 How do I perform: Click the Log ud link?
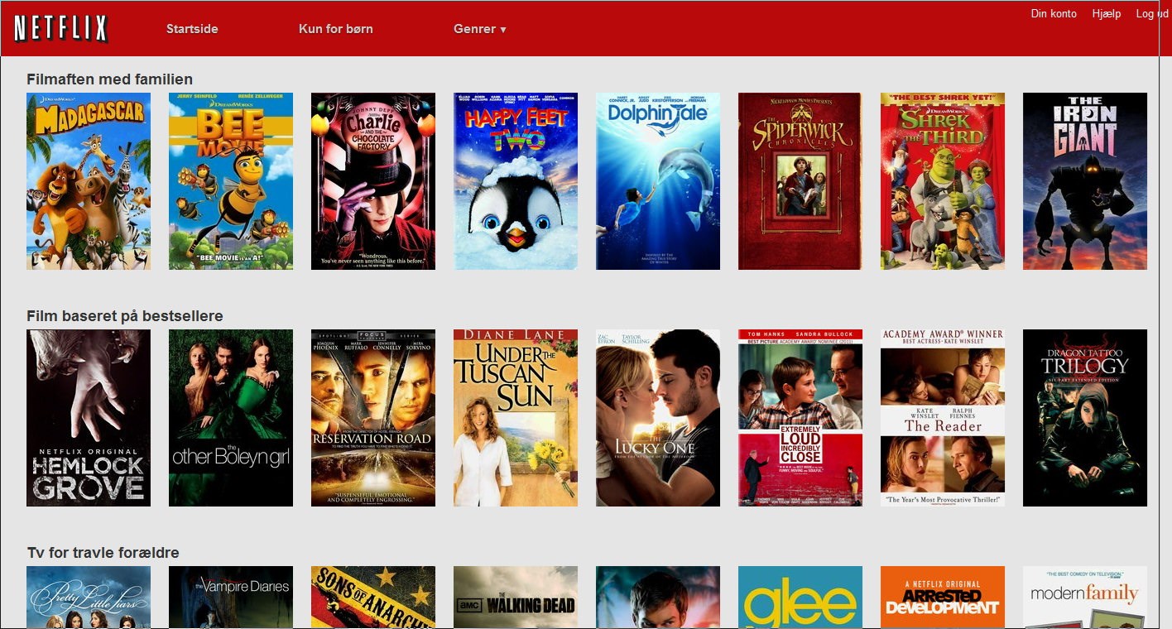[1152, 13]
